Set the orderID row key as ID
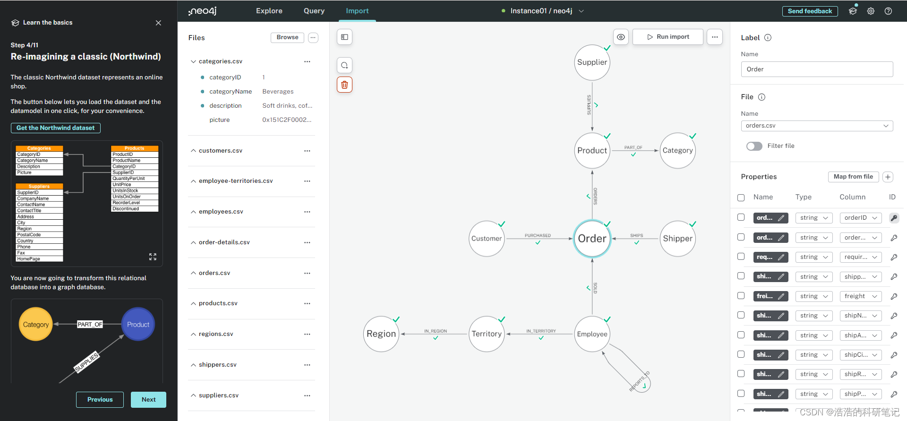The height and width of the screenshot is (421, 907). pyautogui.click(x=894, y=218)
